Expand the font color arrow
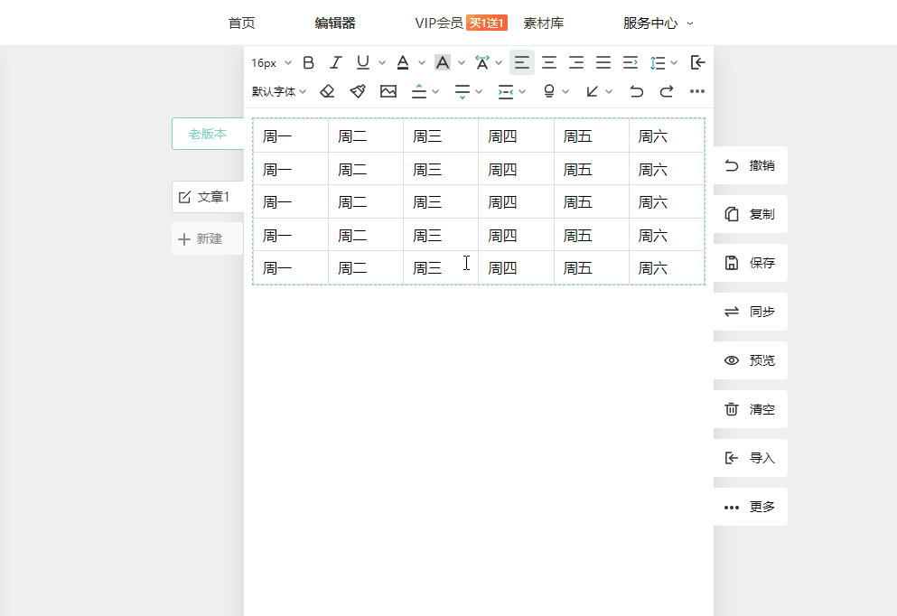 [422, 63]
